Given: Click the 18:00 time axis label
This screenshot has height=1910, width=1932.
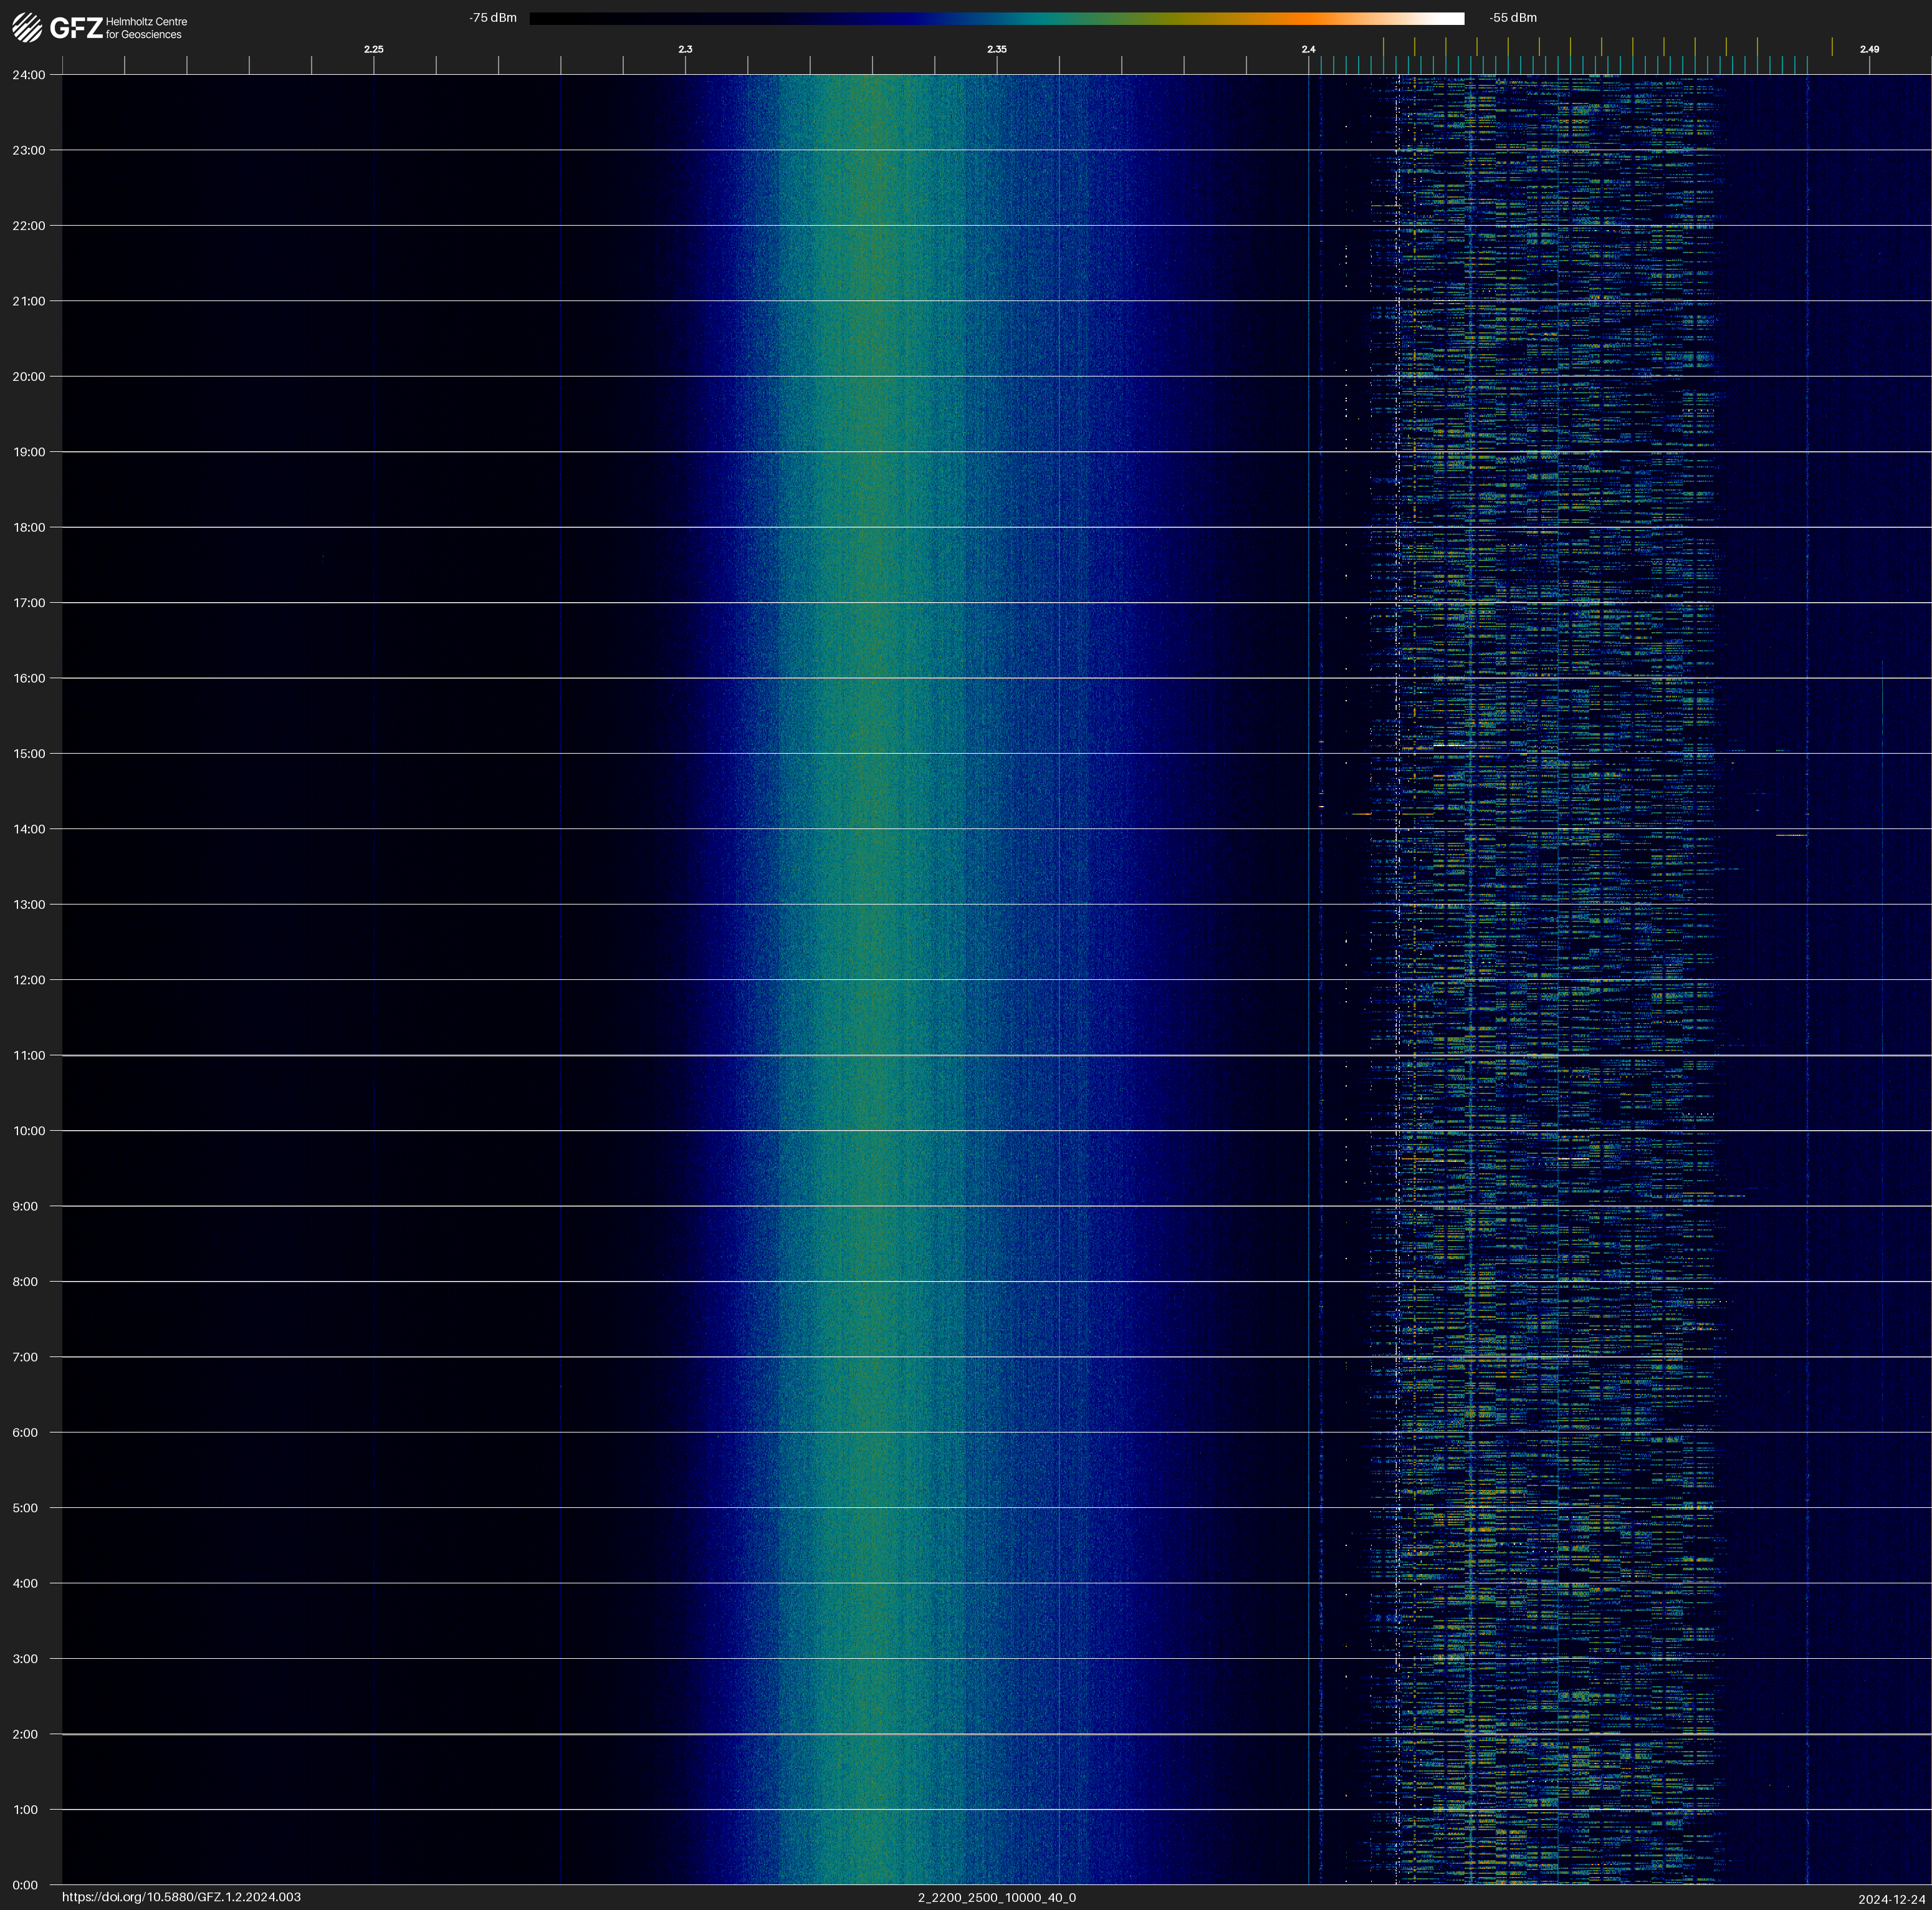Looking at the screenshot, I should click(x=29, y=527).
